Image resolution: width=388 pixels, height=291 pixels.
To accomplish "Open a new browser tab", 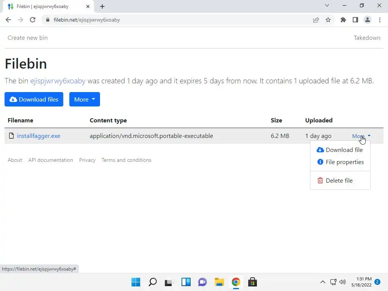I will coord(102,6).
